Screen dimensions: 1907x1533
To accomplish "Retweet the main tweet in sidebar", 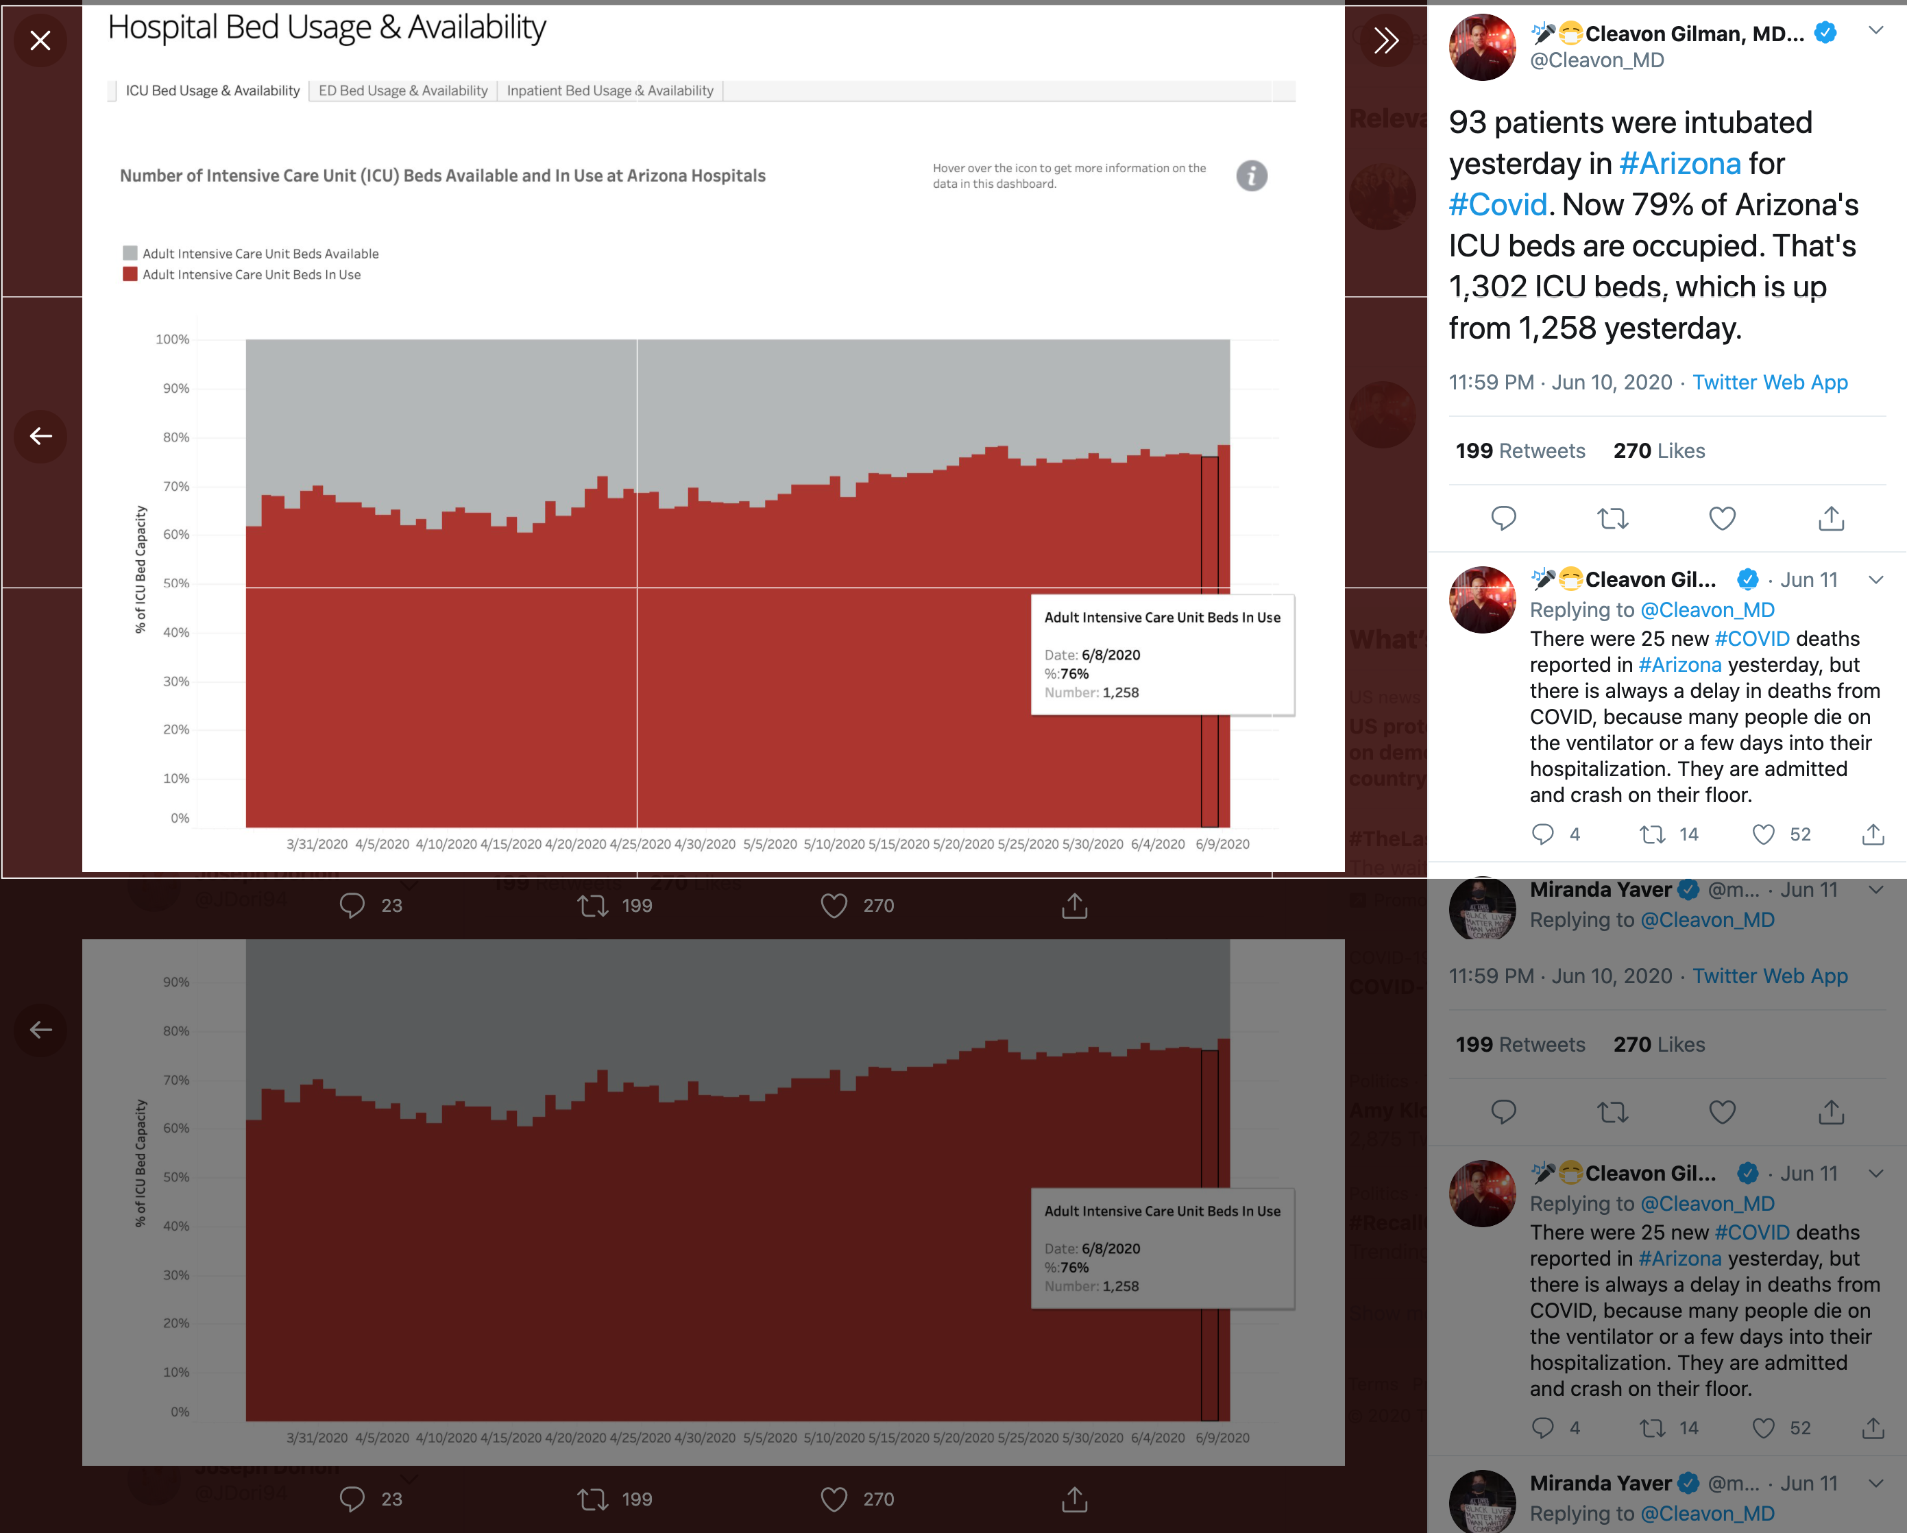I will (x=1612, y=518).
